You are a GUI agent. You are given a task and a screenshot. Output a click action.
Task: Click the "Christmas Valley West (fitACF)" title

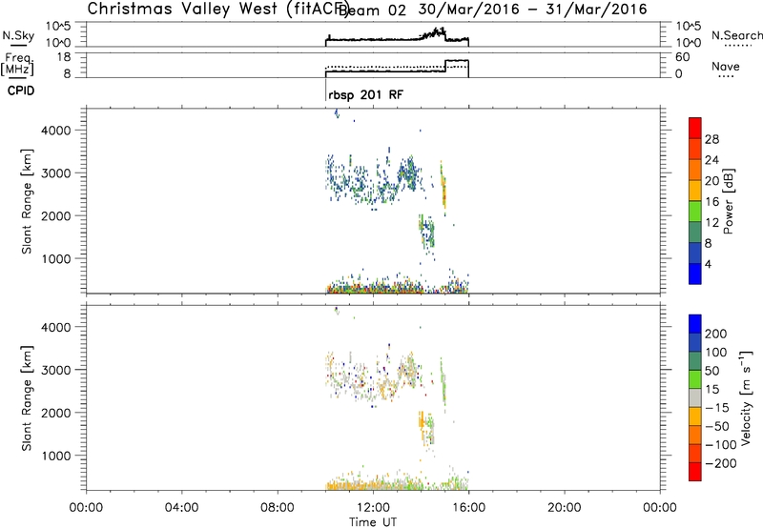point(218,9)
